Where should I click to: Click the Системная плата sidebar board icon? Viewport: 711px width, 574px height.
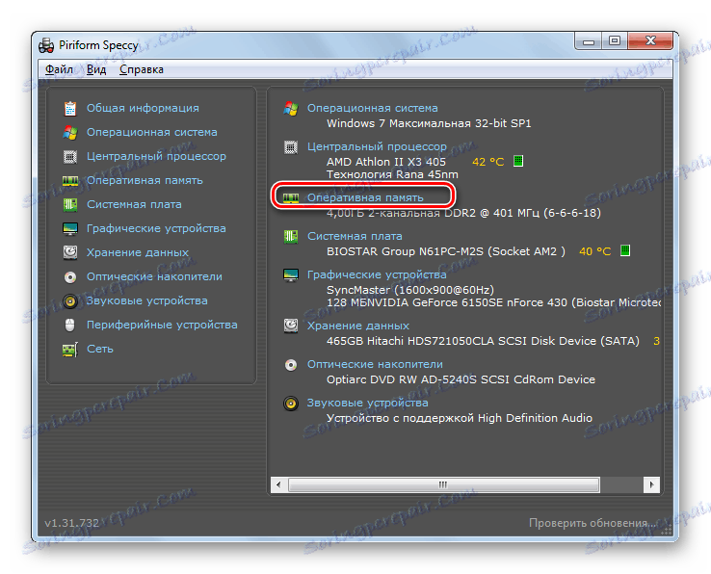(x=69, y=204)
